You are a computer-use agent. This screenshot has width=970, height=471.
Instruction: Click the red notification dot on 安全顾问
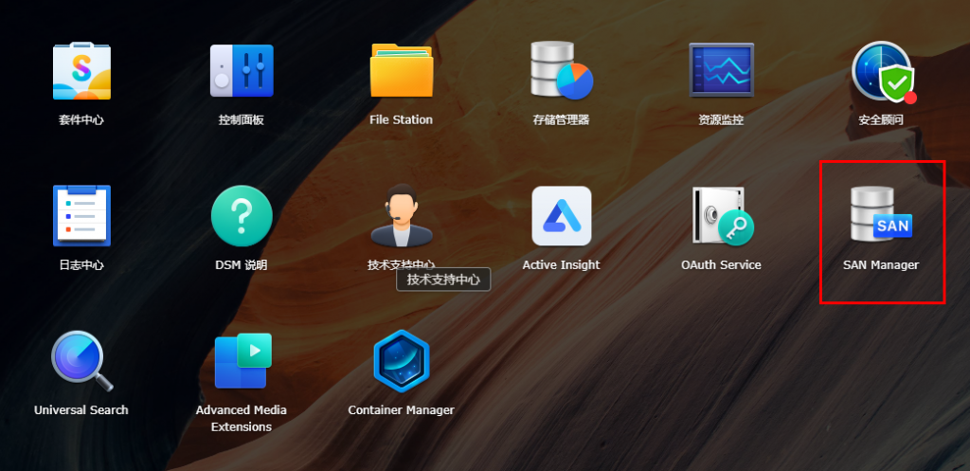910,98
